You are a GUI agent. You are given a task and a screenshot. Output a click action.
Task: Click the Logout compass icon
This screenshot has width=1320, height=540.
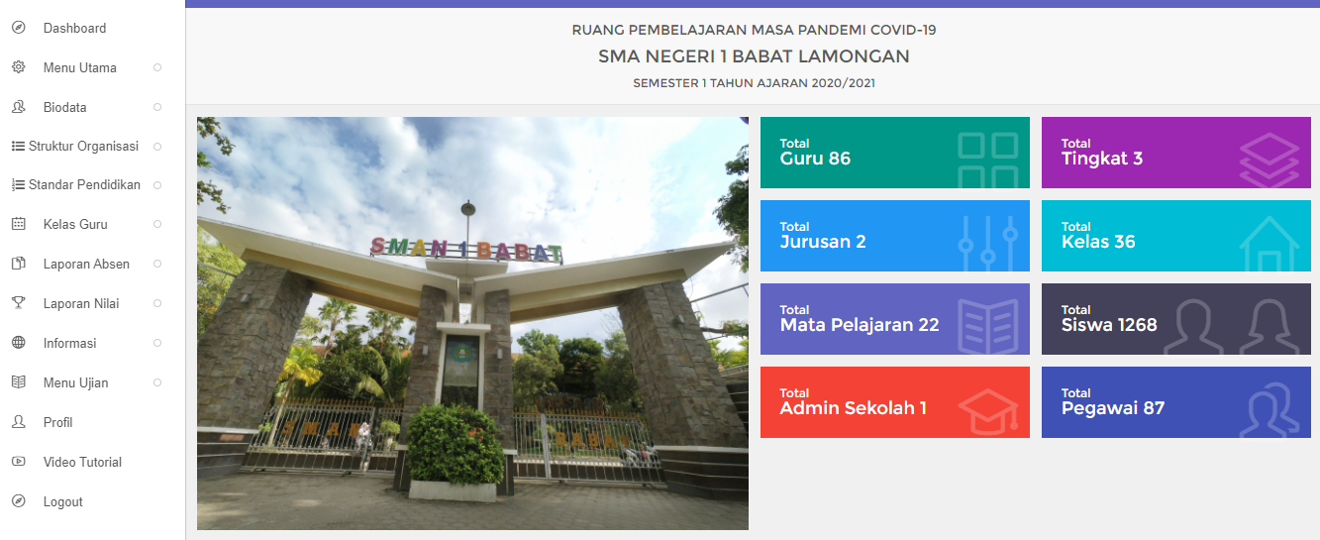[x=18, y=501]
